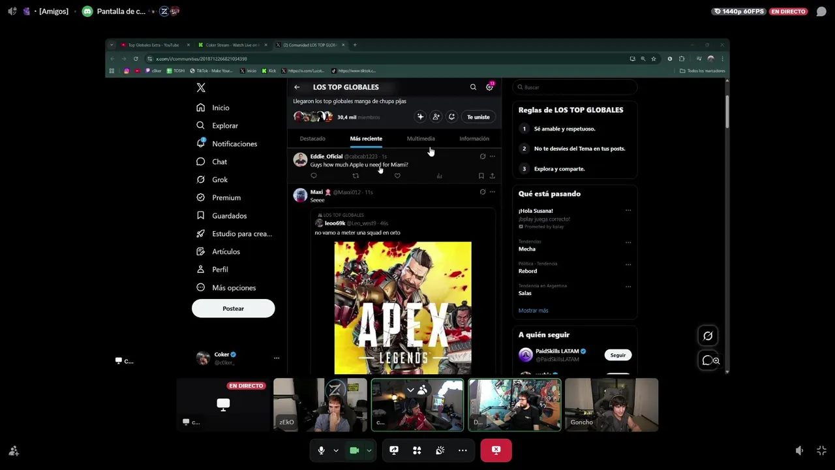
Task: Open Notificaciones in X sidebar
Action: pos(226,144)
